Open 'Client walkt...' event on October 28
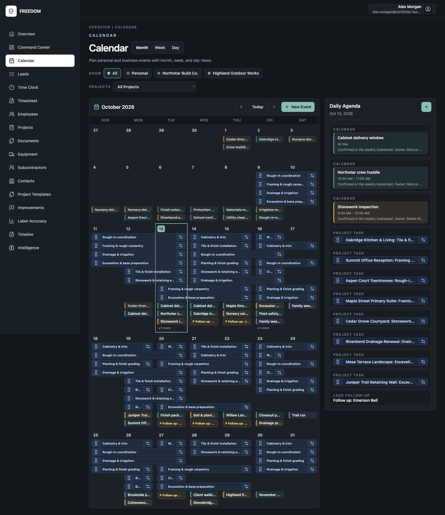This screenshot has width=445, height=515. 204,495
